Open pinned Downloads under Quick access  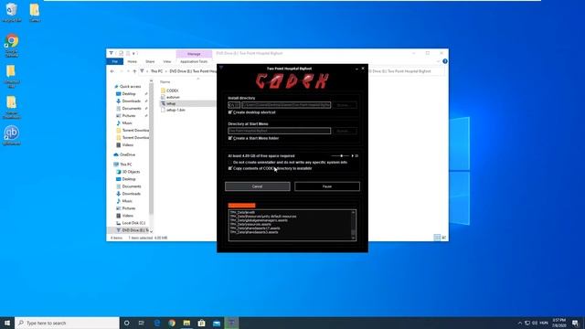(131, 101)
